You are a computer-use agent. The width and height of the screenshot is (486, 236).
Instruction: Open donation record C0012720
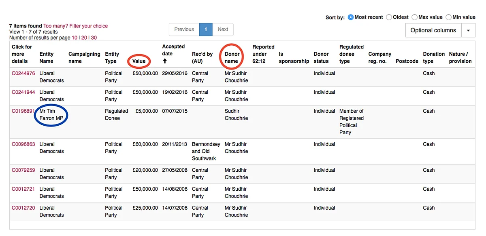[x=23, y=208]
